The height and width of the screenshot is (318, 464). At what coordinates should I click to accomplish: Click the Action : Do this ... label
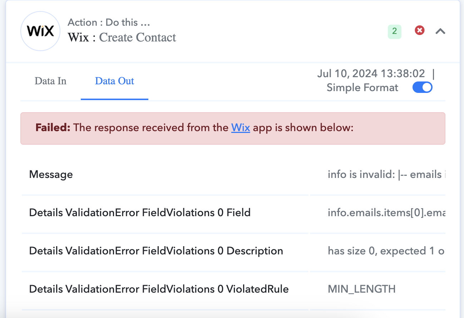tap(109, 23)
